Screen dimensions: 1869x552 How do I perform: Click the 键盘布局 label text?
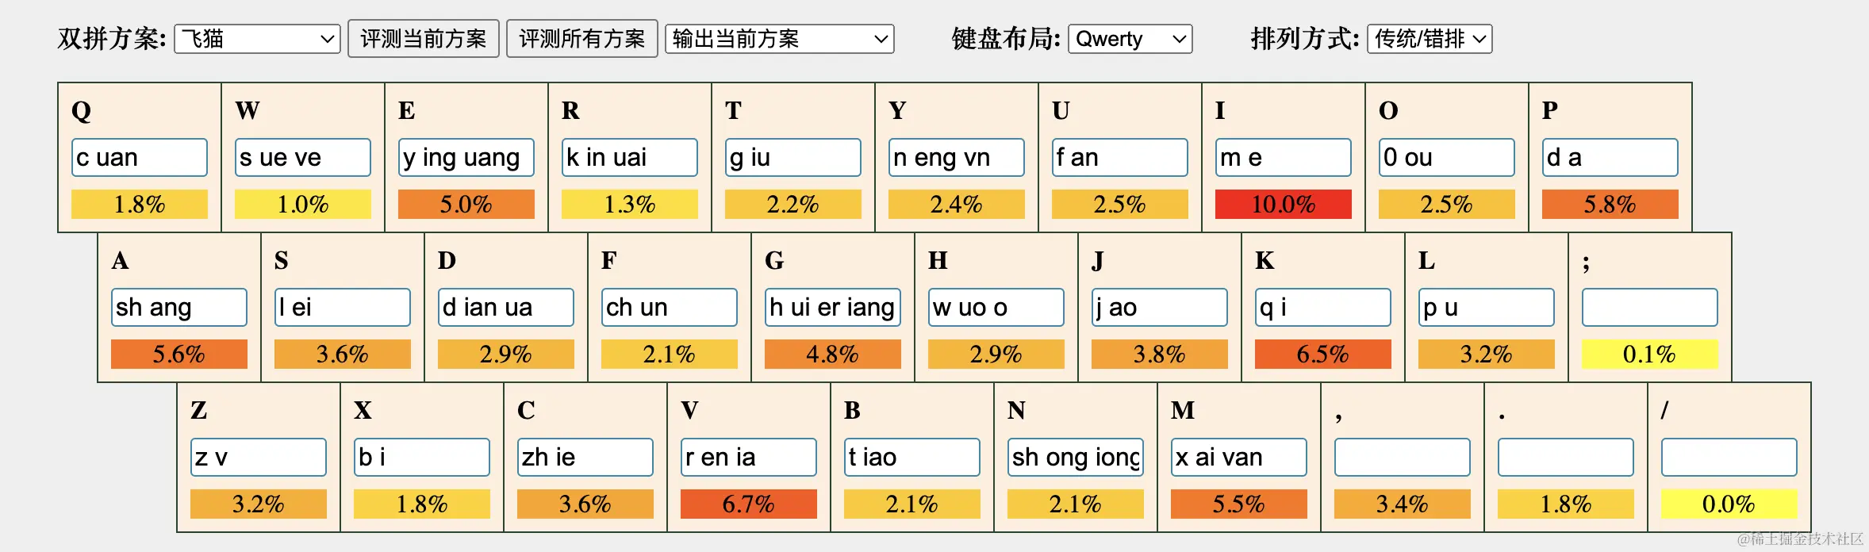pyautogui.click(x=1006, y=39)
